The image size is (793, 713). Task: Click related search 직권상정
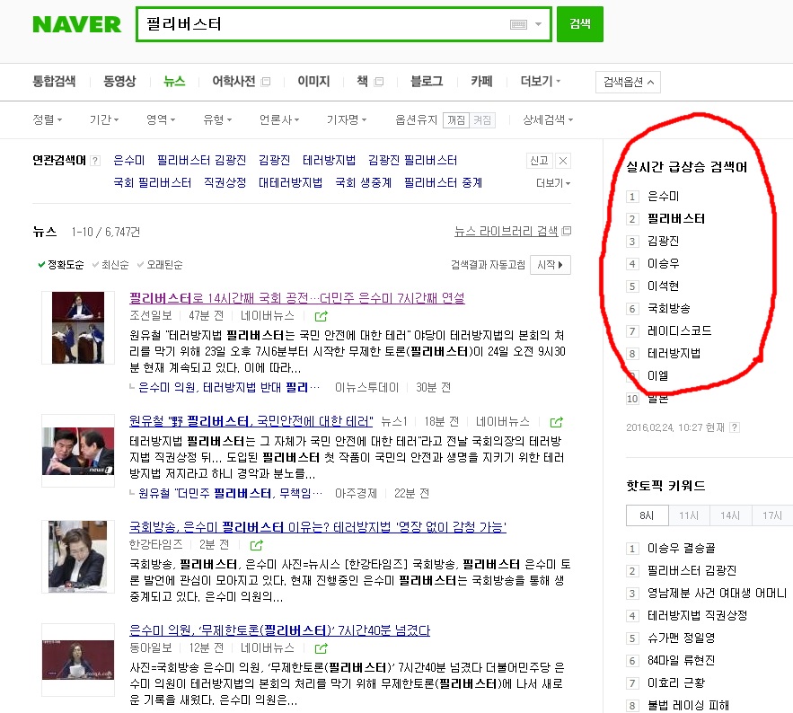point(225,182)
